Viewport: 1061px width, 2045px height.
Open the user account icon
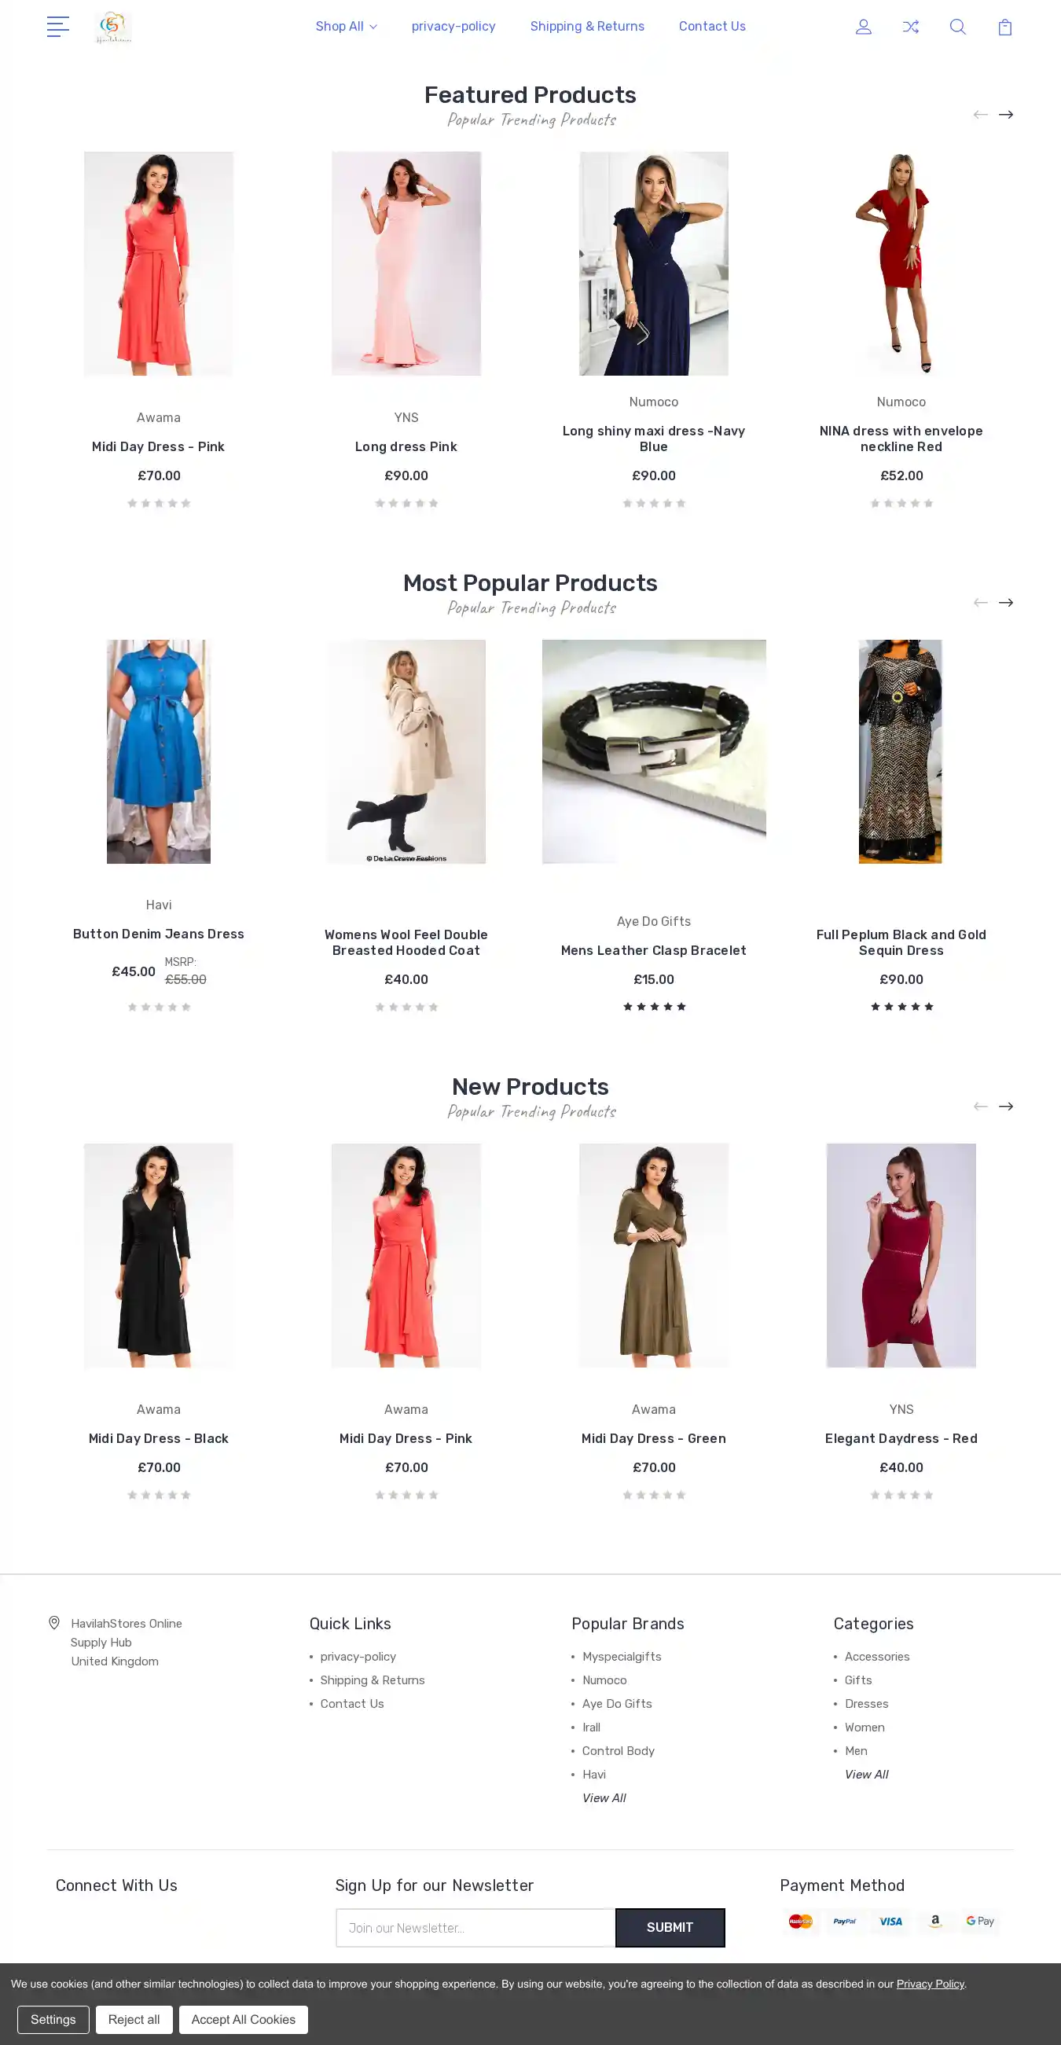click(864, 27)
